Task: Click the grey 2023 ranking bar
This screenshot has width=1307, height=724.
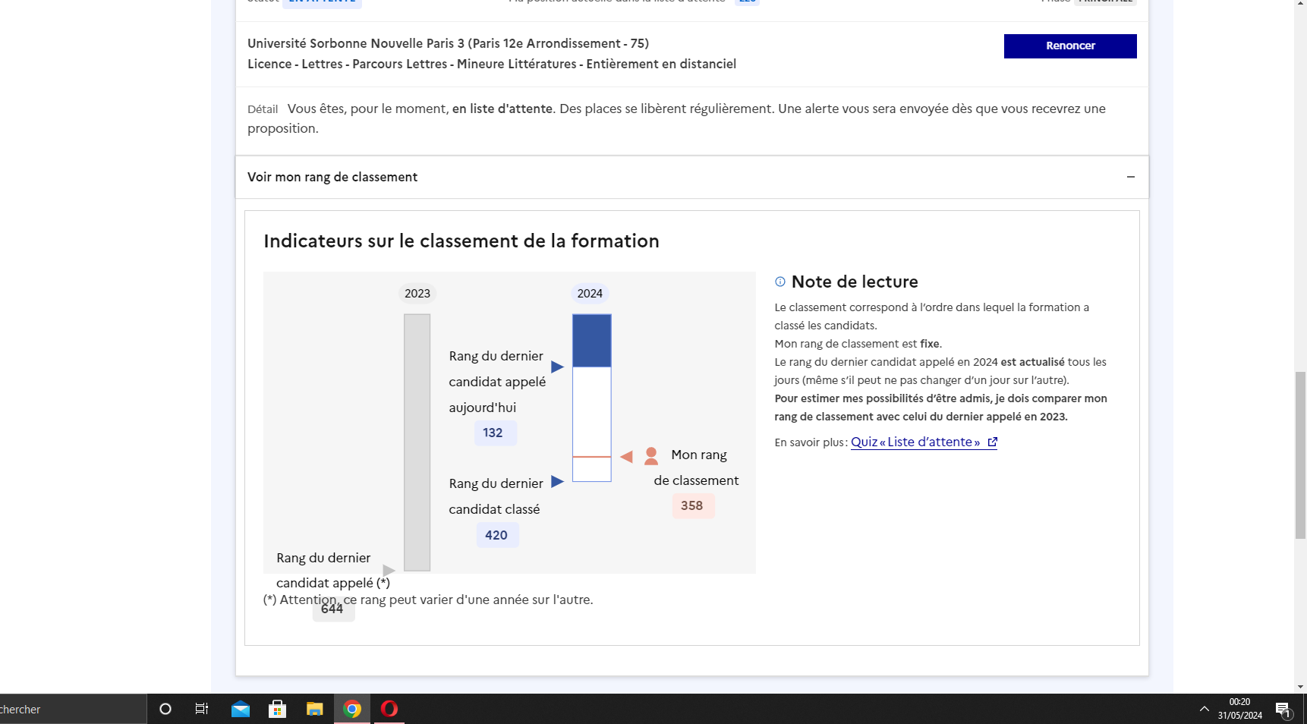Action: coord(417,442)
